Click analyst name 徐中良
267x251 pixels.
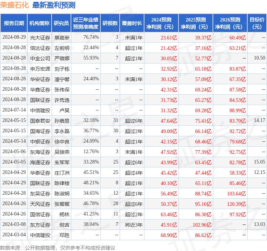62,142
